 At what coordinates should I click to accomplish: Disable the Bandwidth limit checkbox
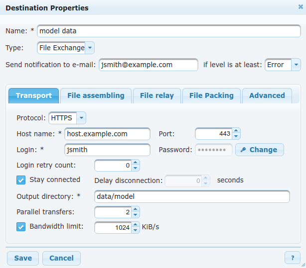pos(21,227)
